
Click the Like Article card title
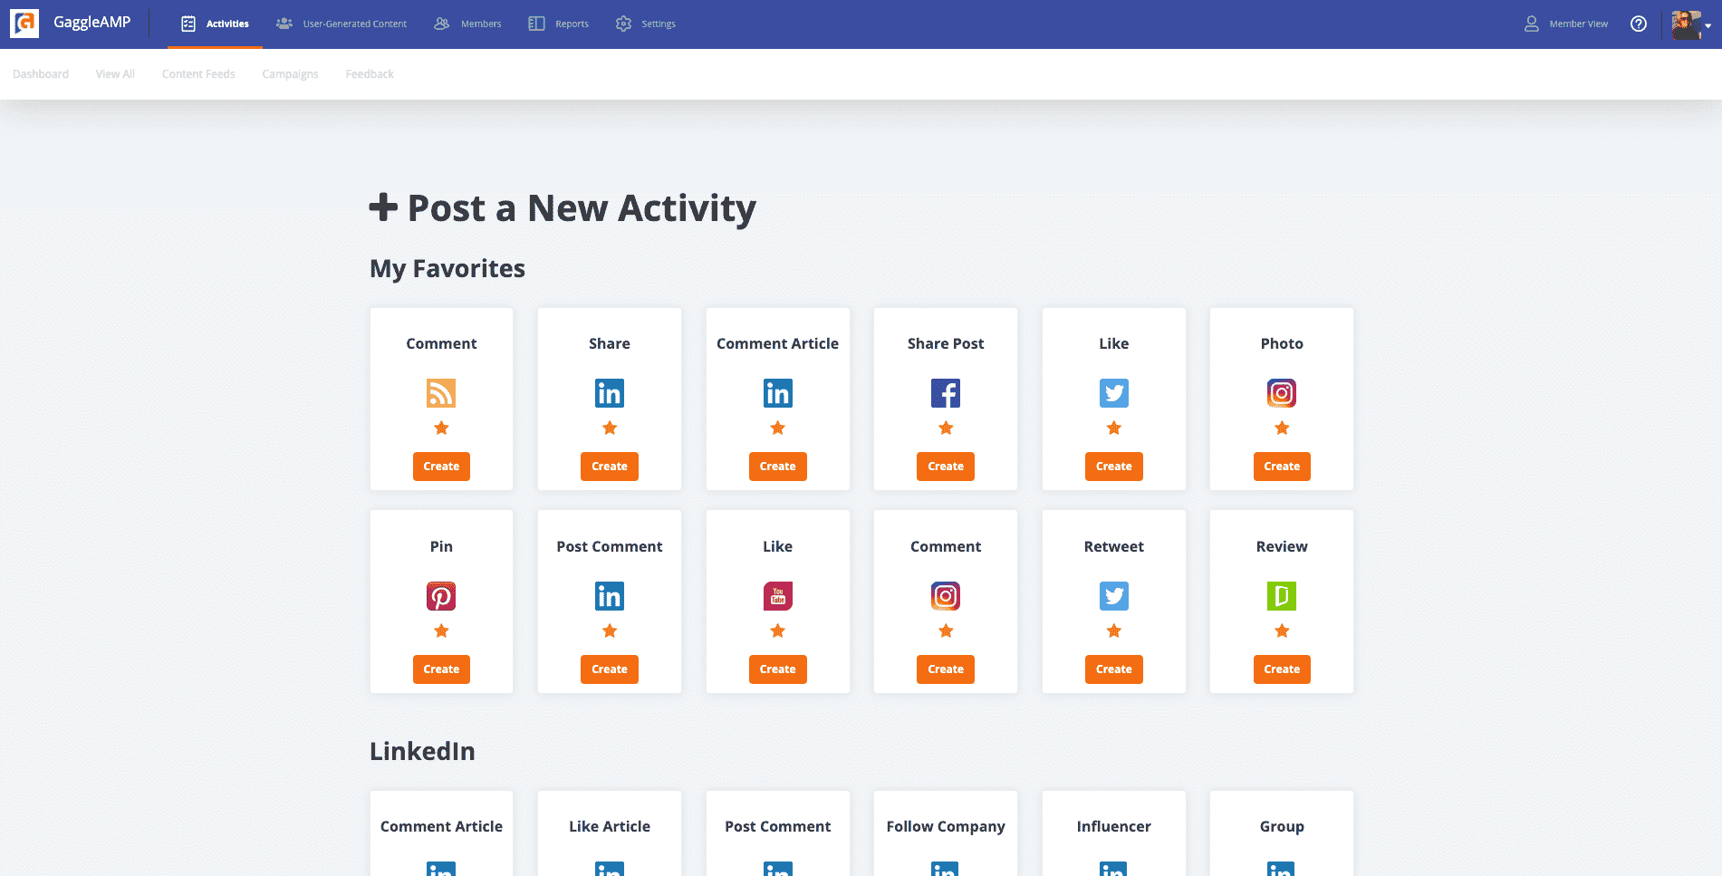(610, 826)
